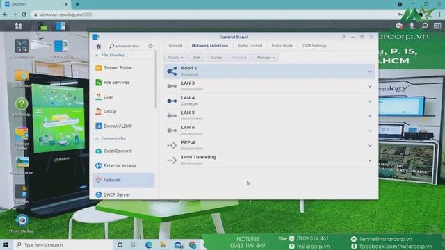The width and height of the screenshot is (445, 250).
Task: Open the Windows Start menu
Action: pos(6,244)
